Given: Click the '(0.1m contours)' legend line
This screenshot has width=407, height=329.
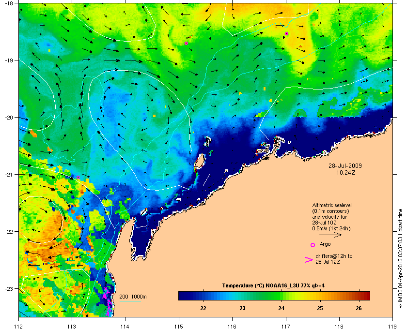Looking at the screenshot, I should 330,211.
